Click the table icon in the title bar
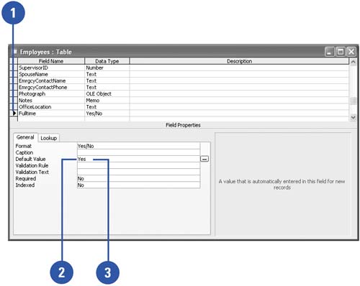The image size is (360, 286). coord(15,52)
